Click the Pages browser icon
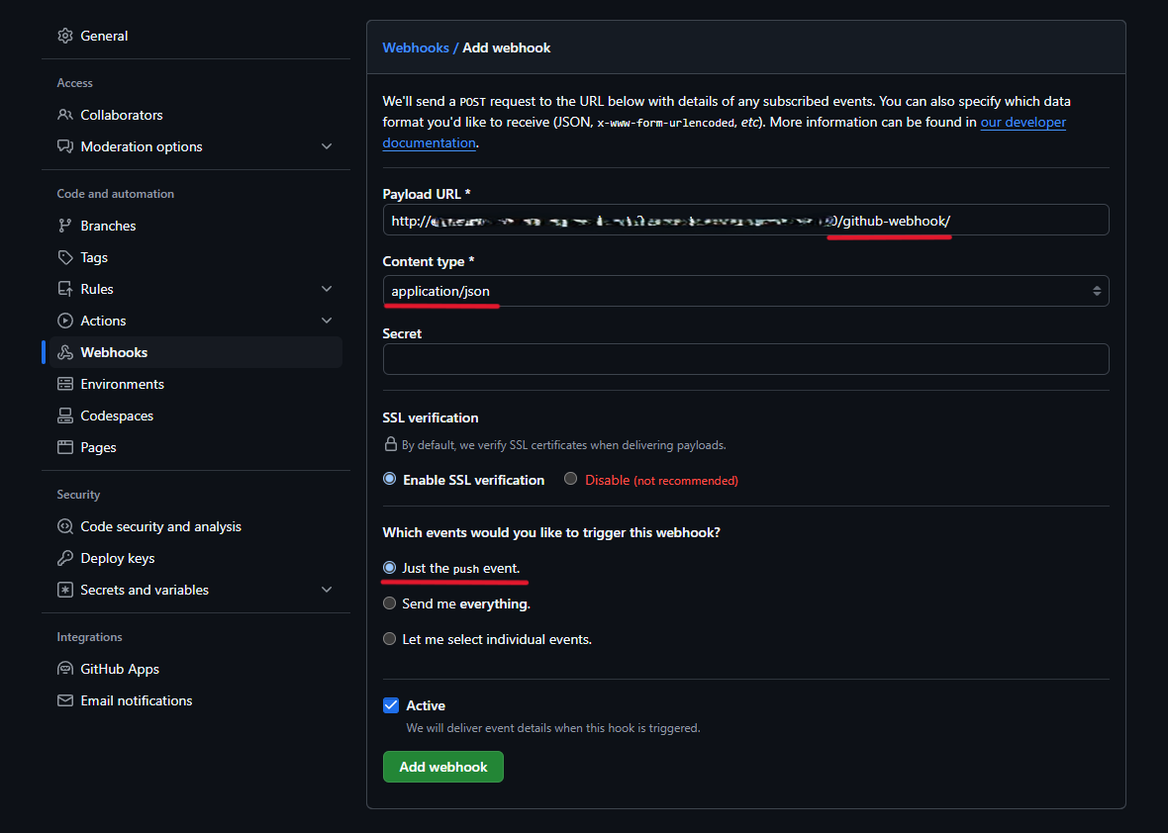This screenshot has width=1168, height=833. [65, 447]
